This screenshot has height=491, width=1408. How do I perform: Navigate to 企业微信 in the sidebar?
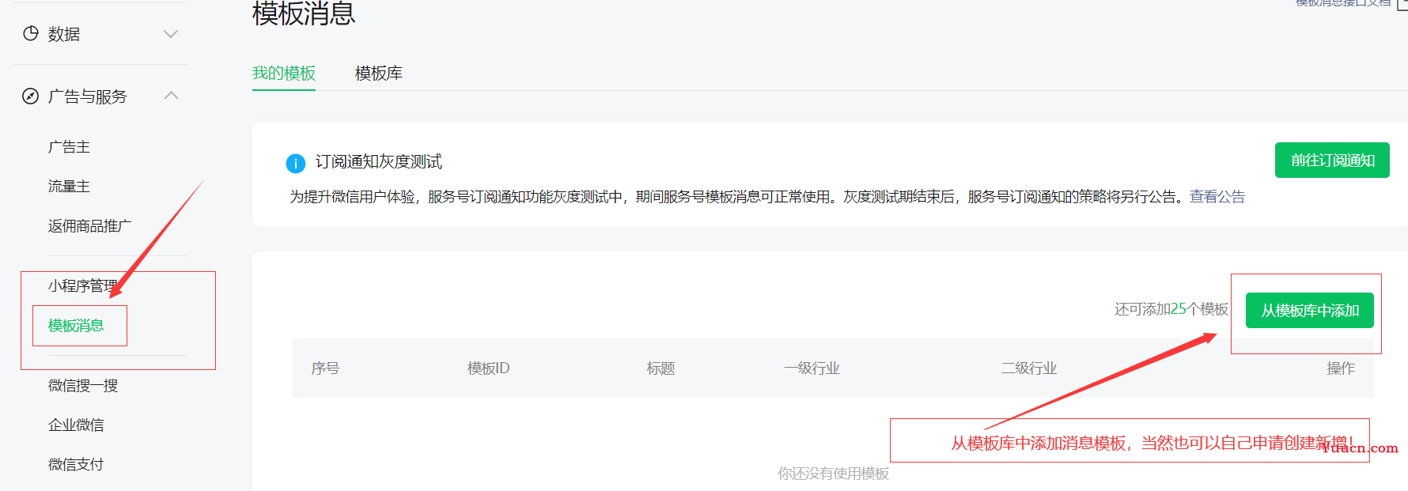click(76, 425)
